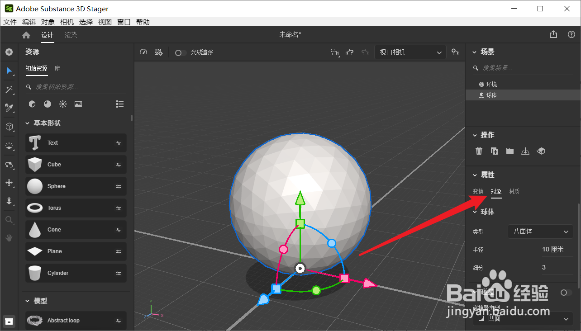Activate the horizon tool in sidebar
This screenshot has width=581, height=331.
click(x=9, y=146)
